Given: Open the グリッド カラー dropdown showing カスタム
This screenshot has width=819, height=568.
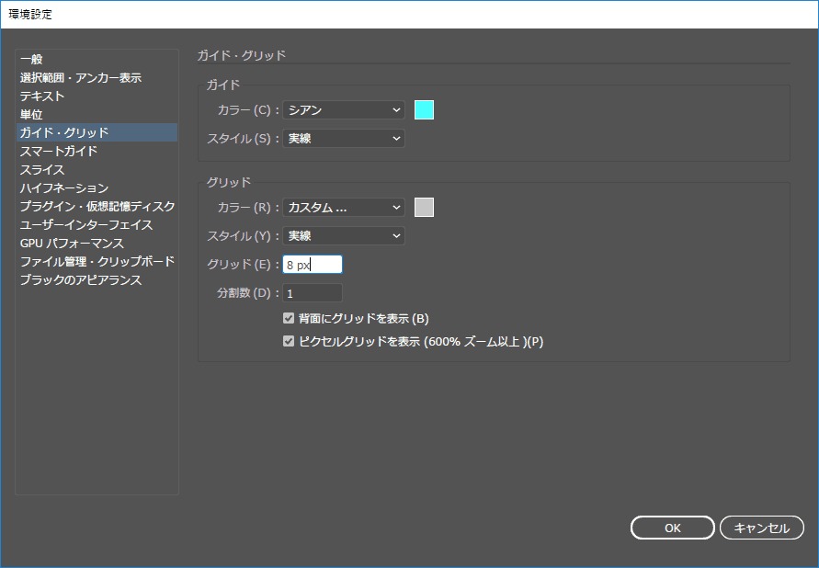Looking at the screenshot, I should (343, 208).
